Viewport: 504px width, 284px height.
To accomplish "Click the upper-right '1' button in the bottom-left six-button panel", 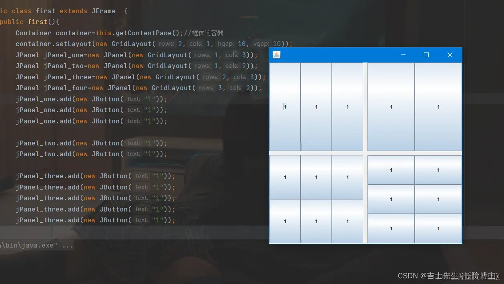I will [347, 177].
